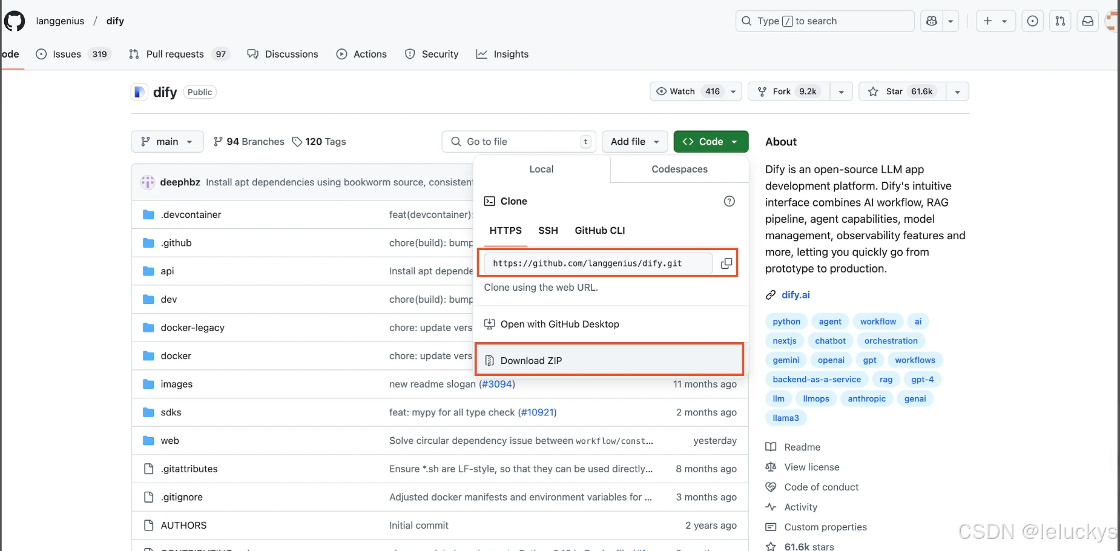The image size is (1120, 551).
Task: Click the Fork button
Action: (x=789, y=91)
